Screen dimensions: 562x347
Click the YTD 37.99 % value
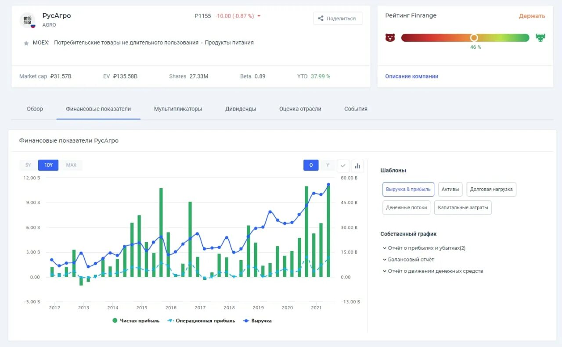pyautogui.click(x=321, y=76)
